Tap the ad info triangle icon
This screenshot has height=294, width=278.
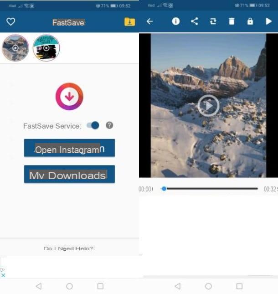click(3, 270)
